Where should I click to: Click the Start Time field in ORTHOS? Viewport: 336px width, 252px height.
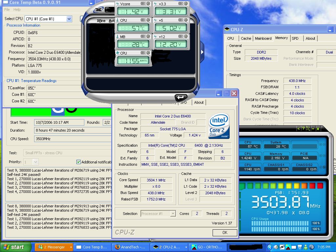59,122
